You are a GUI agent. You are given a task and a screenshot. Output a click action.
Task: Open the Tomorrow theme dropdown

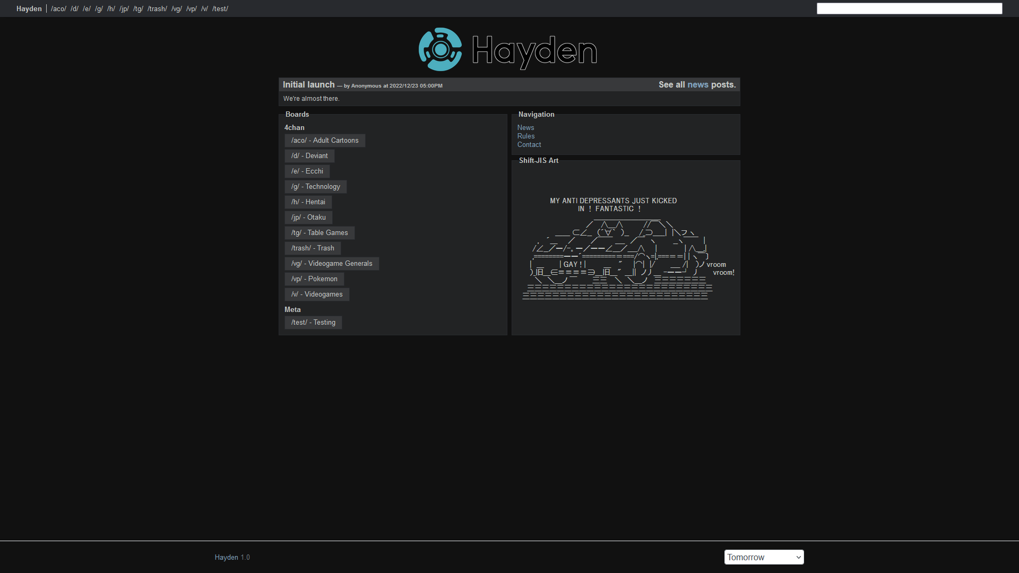pyautogui.click(x=763, y=557)
